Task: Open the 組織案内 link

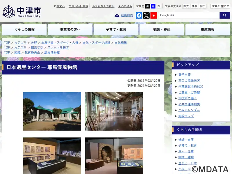Action: pyautogui.click(x=127, y=15)
